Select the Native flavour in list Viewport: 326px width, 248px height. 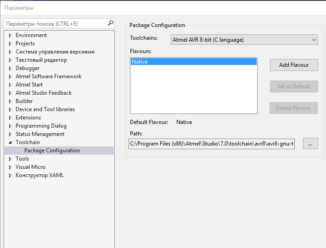[x=193, y=62]
